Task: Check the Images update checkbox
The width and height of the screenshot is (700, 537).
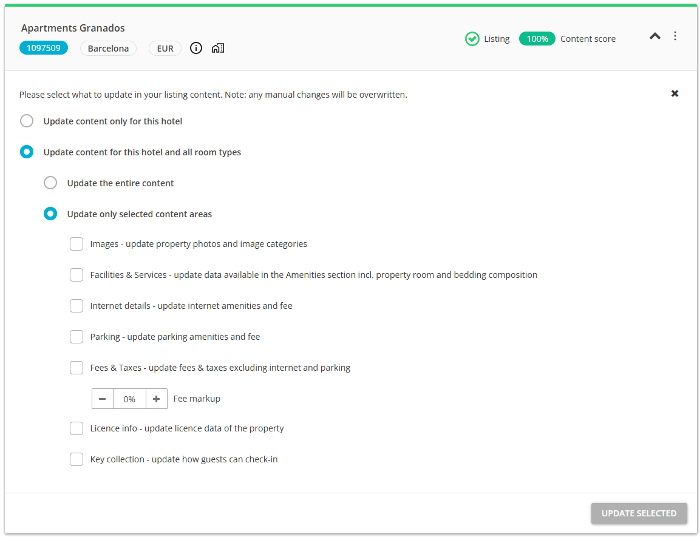Action: click(76, 244)
